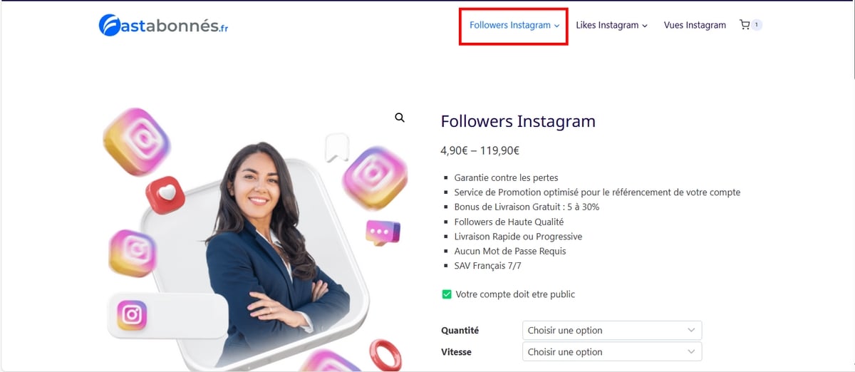Viewport: 855px width, 372px height.
Task: Click the Instagram logo bottom-left card
Action: (131, 314)
